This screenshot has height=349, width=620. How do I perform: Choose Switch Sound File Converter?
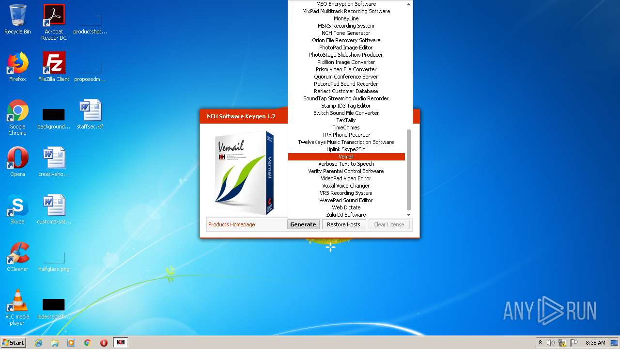[x=346, y=113]
